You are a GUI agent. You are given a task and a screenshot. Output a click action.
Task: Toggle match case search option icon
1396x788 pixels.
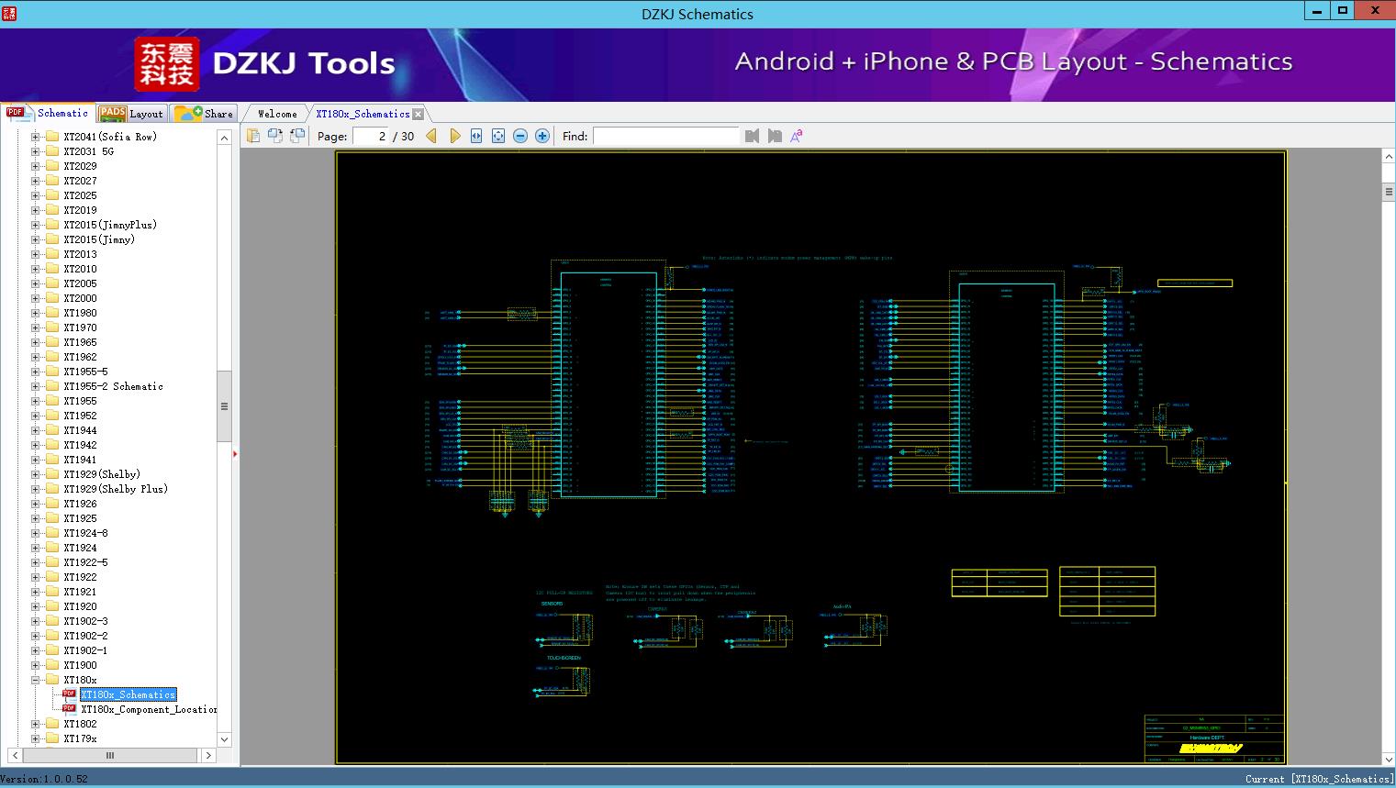tap(797, 136)
